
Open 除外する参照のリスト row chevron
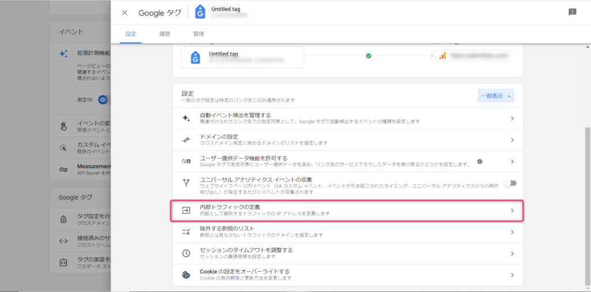point(513,232)
